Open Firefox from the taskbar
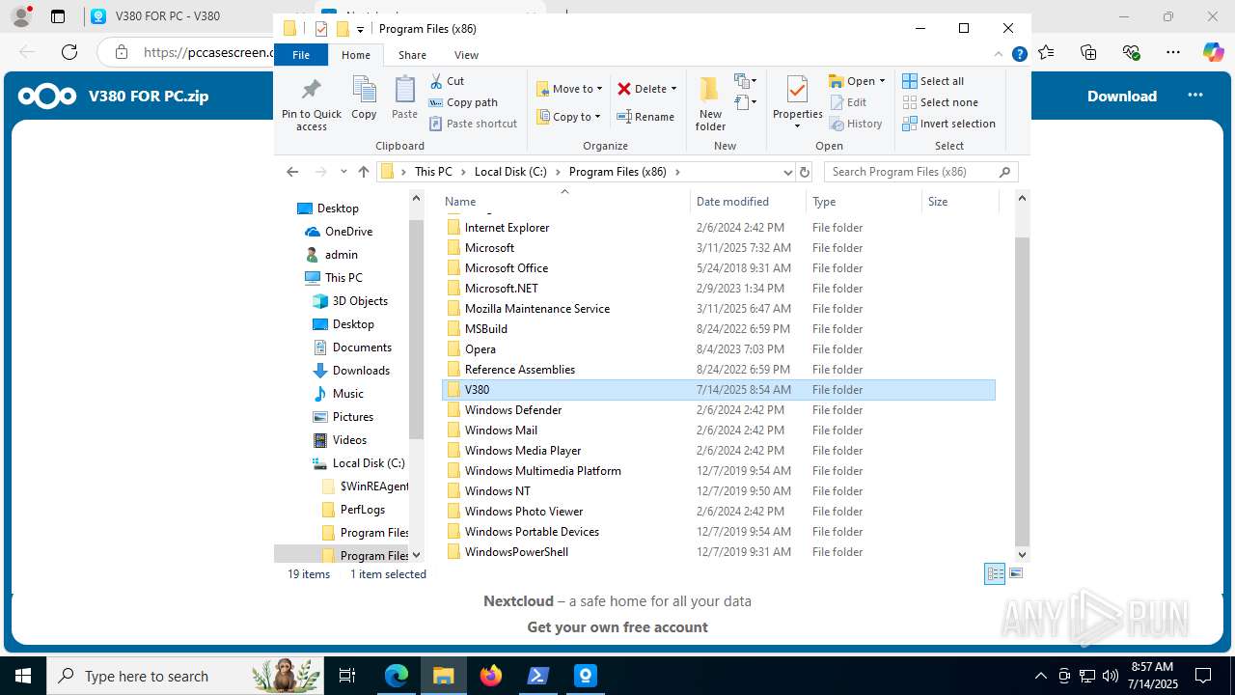This screenshot has height=695, width=1235. pyautogui.click(x=491, y=676)
